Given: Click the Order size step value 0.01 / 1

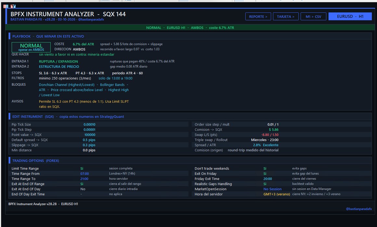Looking at the screenshot, I should [x=273, y=125].
